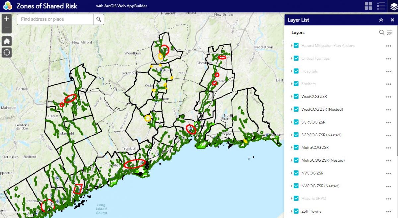Click the Home default extent icon
The width and height of the screenshot is (398, 218).
point(6,41)
